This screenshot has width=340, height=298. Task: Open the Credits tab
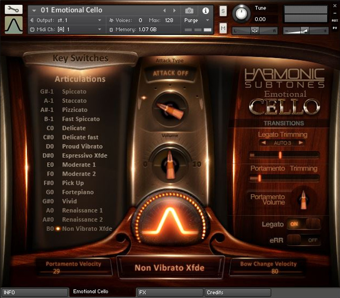tap(238, 293)
